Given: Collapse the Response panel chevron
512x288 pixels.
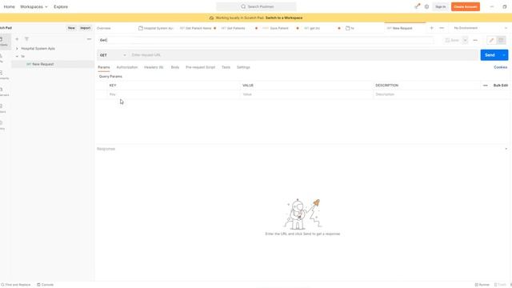Looking at the screenshot, I should click(506, 149).
